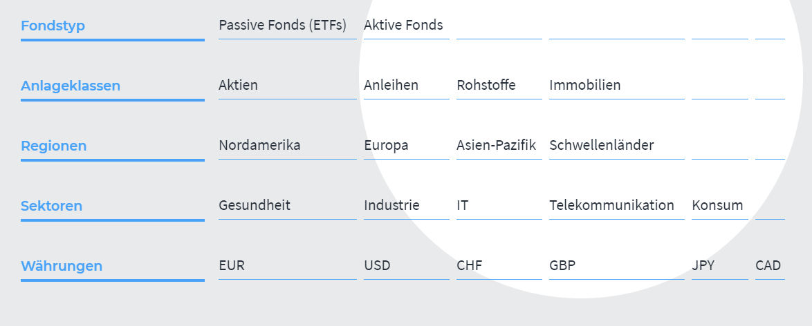Viewport: 812px width, 326px height.
Task: Click Passive Fonds (ETFs) link
Action: (282, 25)
